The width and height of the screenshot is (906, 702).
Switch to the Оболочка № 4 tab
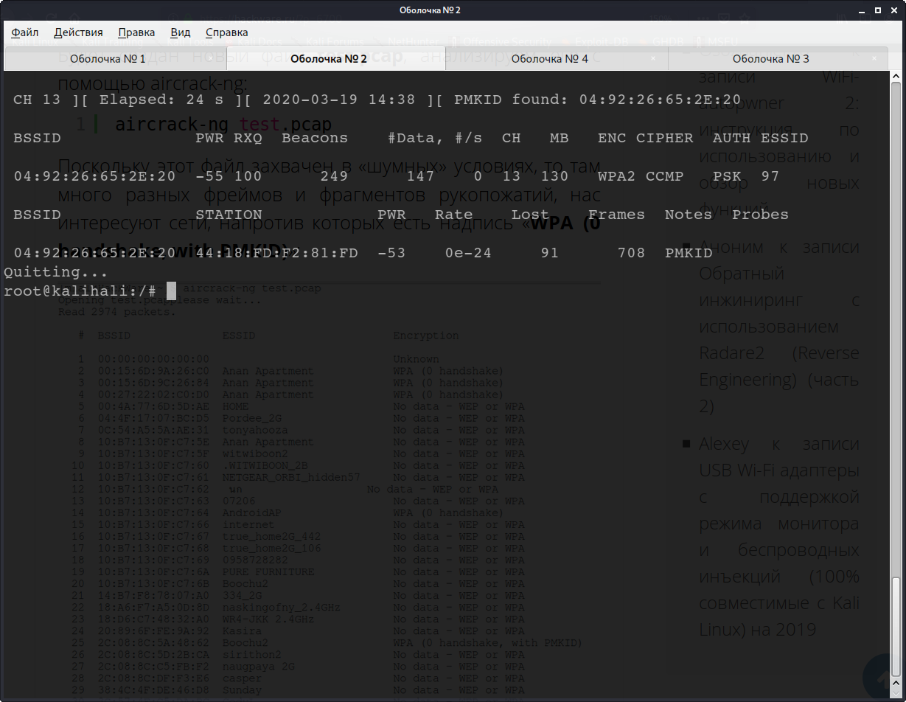coord(549,58)
